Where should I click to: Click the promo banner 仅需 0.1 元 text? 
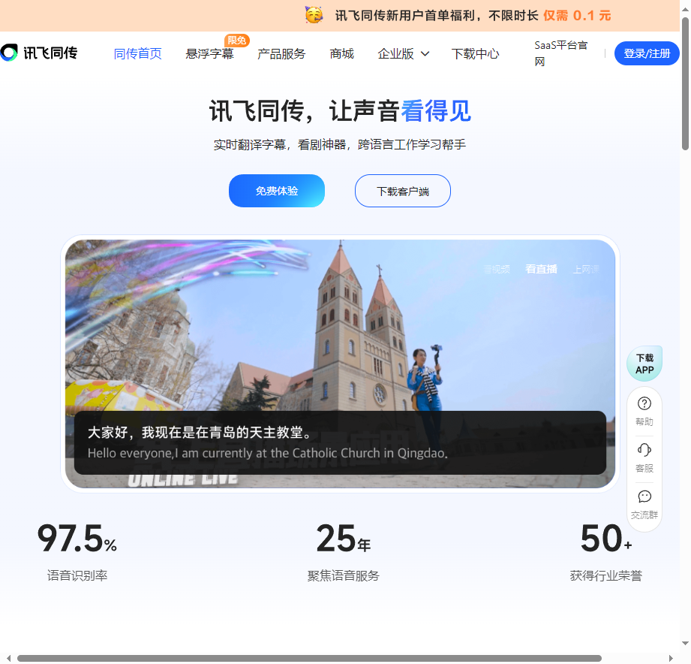pyautogui.click(x=577, y=16)
